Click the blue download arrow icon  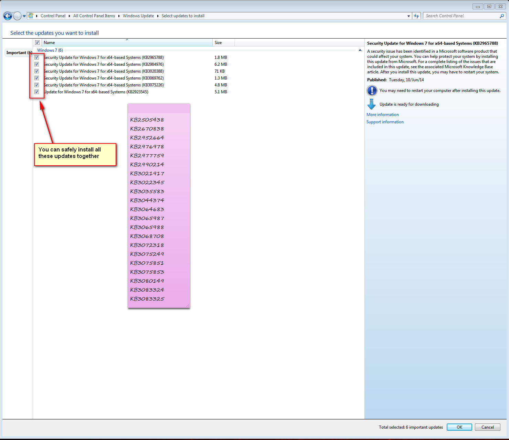click(x=372, y=104)
